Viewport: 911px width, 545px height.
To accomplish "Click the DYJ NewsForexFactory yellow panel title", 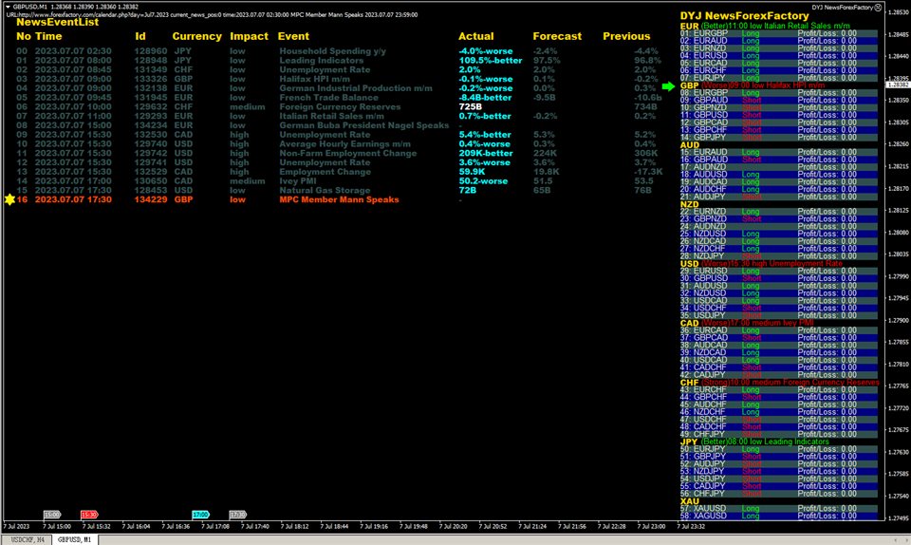I will pos(744,16).
